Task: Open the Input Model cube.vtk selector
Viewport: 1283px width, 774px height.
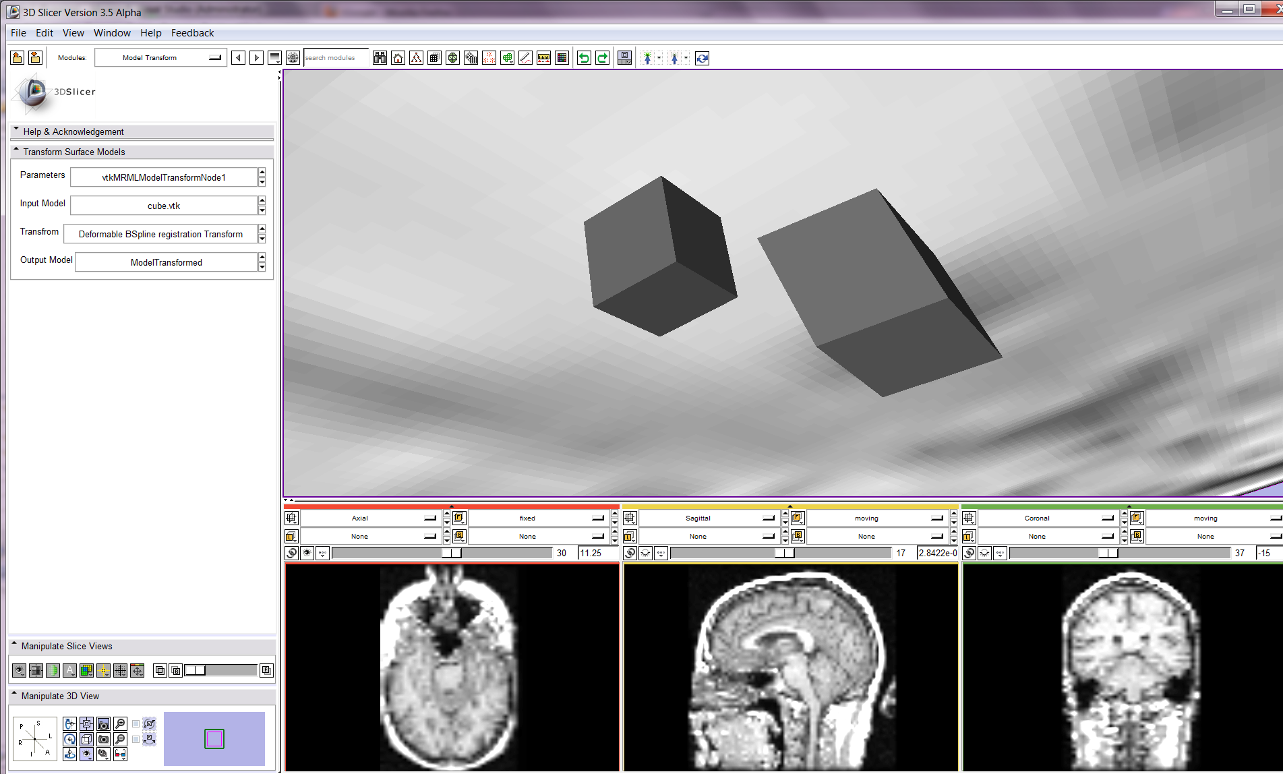Action: (x=164, y=206)
